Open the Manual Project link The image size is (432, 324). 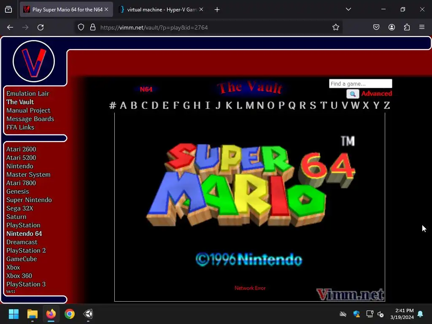pos(28,111)
